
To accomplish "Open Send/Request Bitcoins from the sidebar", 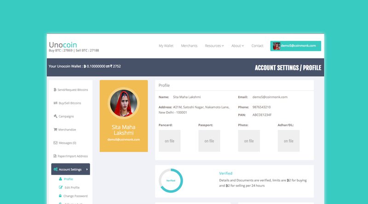I will pyautogui.click(x=71, y=90).
